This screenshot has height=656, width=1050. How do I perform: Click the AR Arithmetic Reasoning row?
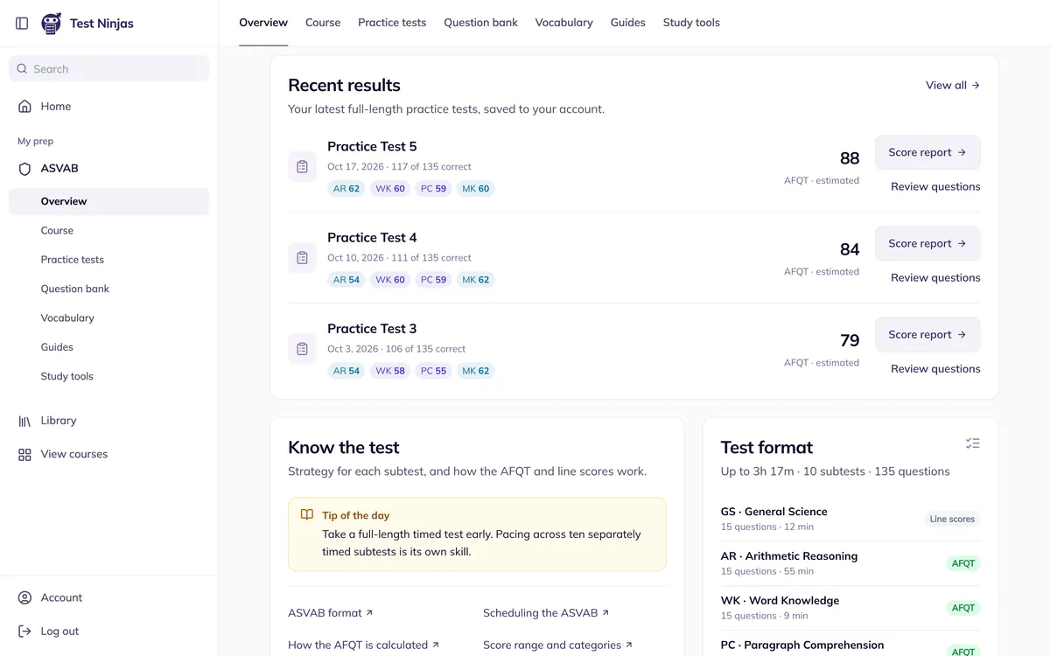pyautogui.click(x=850, y=563)
